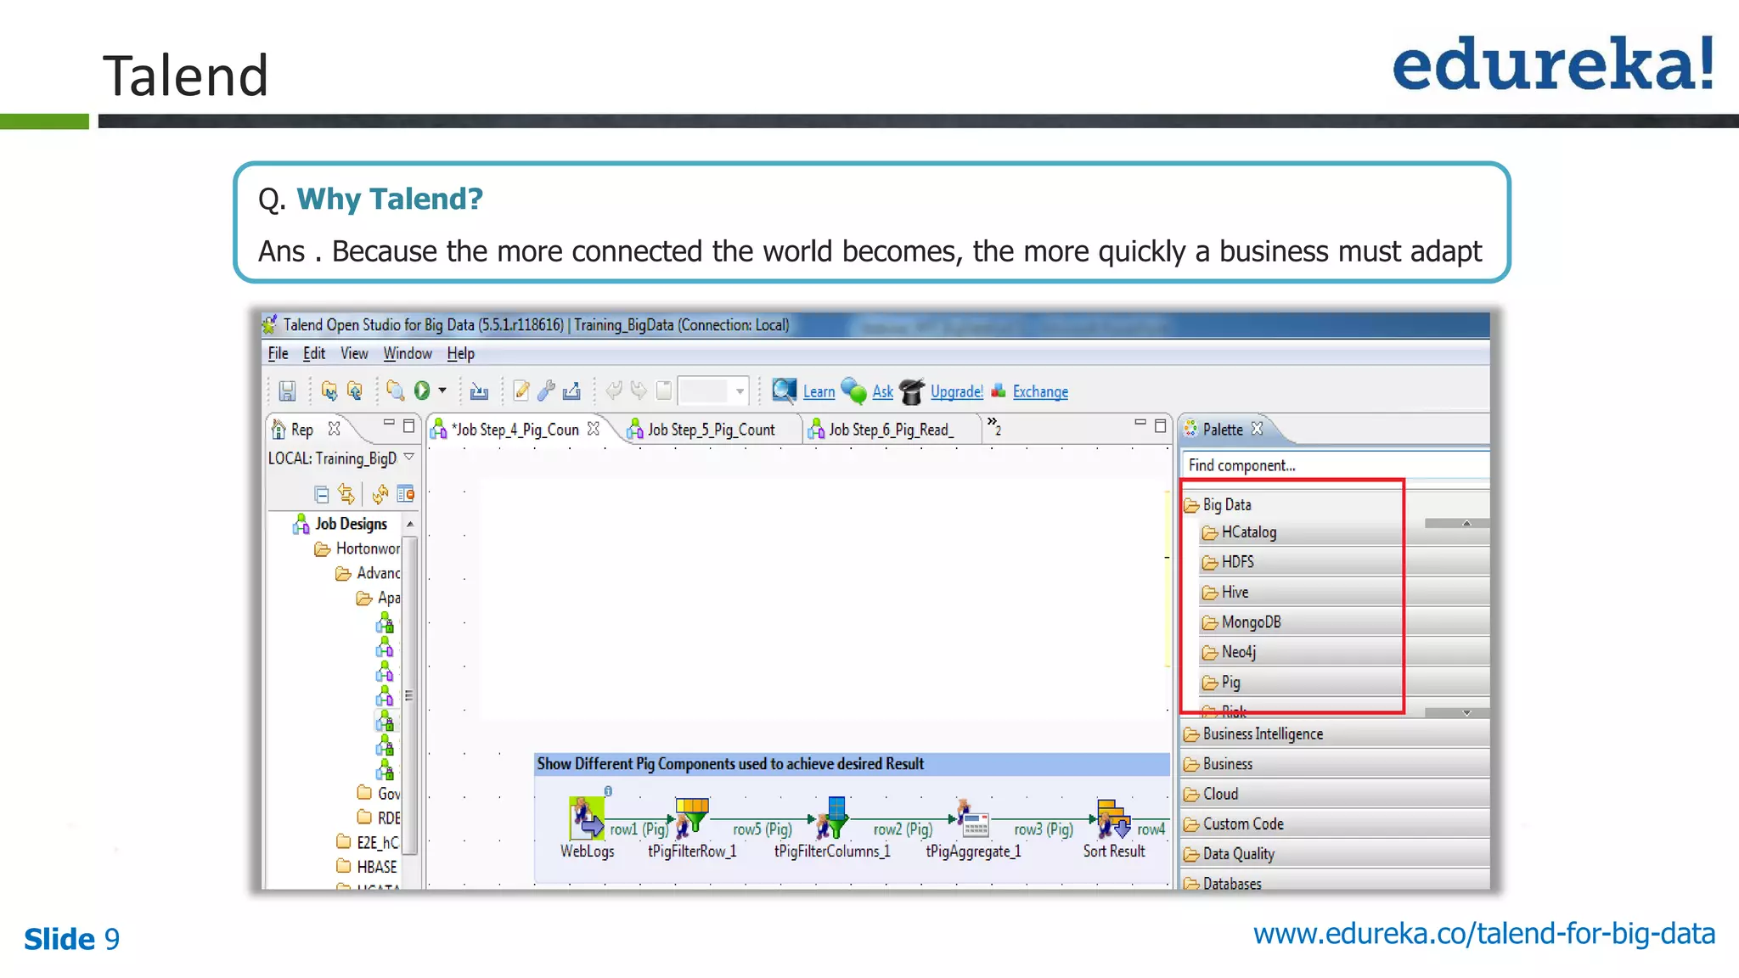Collapse the Big Data palette category
This screenshot has width=1739, height=978.
(1218, 505)
